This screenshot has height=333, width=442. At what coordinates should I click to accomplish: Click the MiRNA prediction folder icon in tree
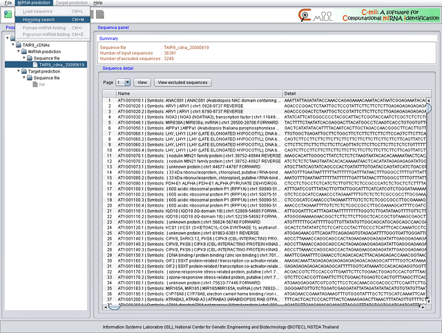[24, 52]
